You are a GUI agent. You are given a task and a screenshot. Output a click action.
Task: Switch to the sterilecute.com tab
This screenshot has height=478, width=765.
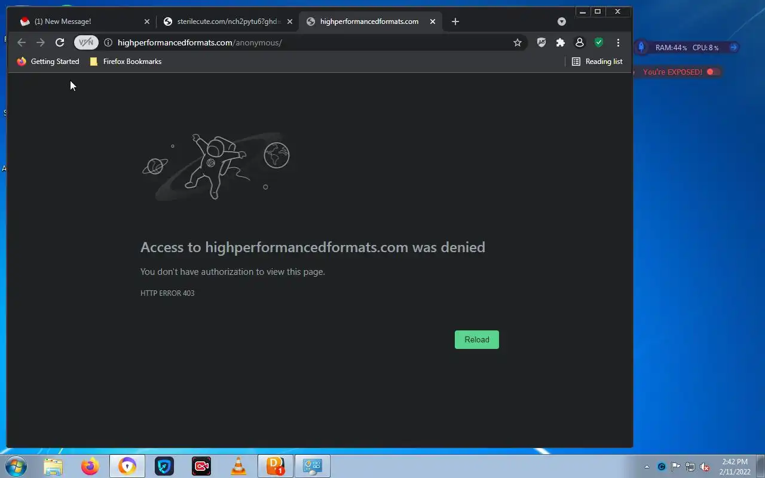pos(228,22)
